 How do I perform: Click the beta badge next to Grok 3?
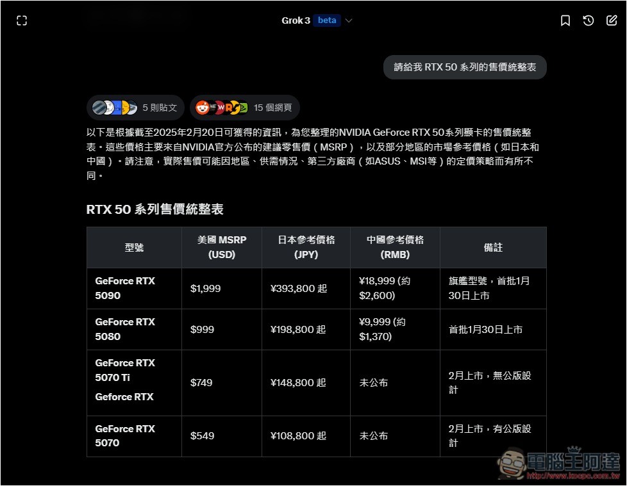tap(327, 20)
